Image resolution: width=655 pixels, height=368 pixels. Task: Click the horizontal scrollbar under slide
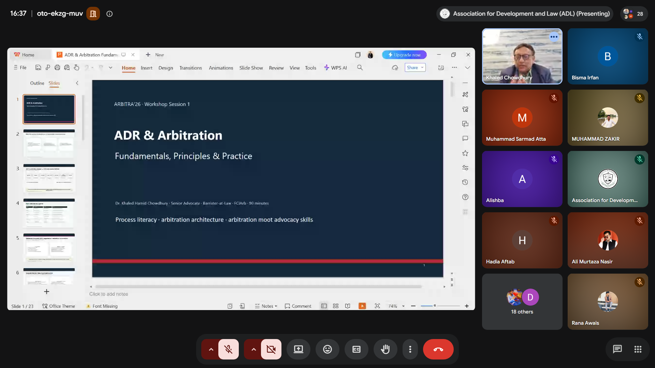click(x=259, y=287)
